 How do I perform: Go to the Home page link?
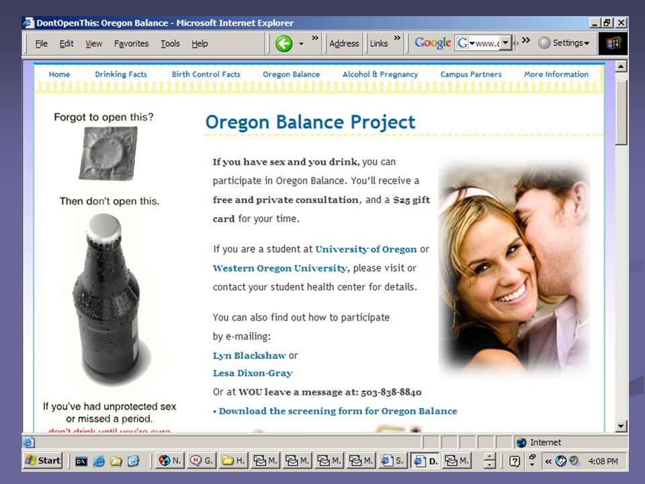point(59,75)
